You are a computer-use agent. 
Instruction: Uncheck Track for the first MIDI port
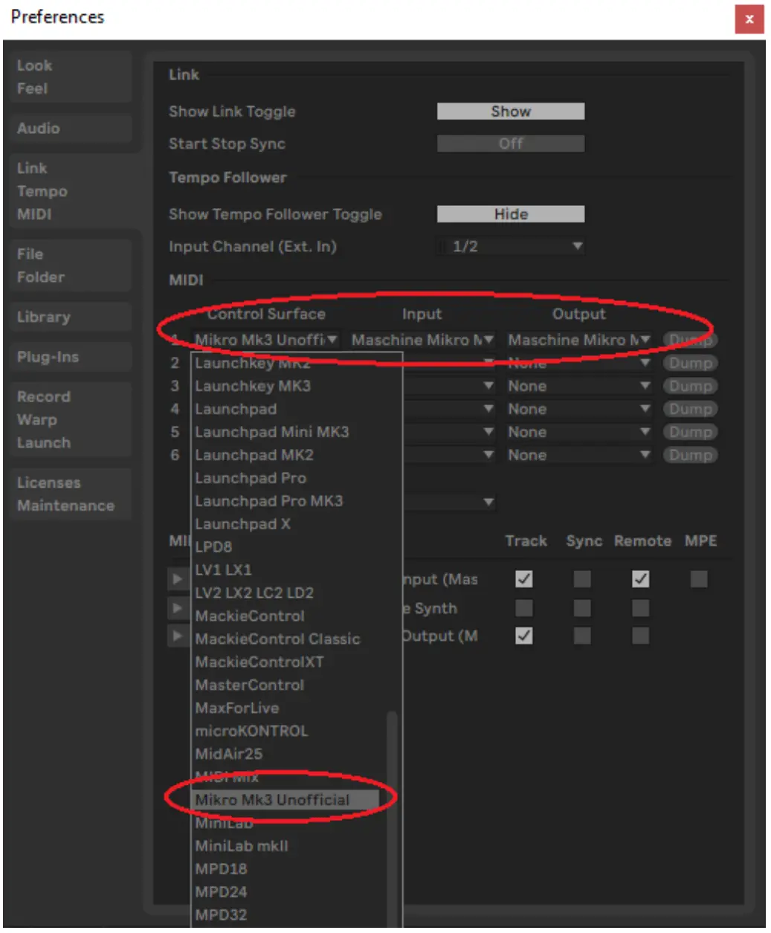[524, 579]
